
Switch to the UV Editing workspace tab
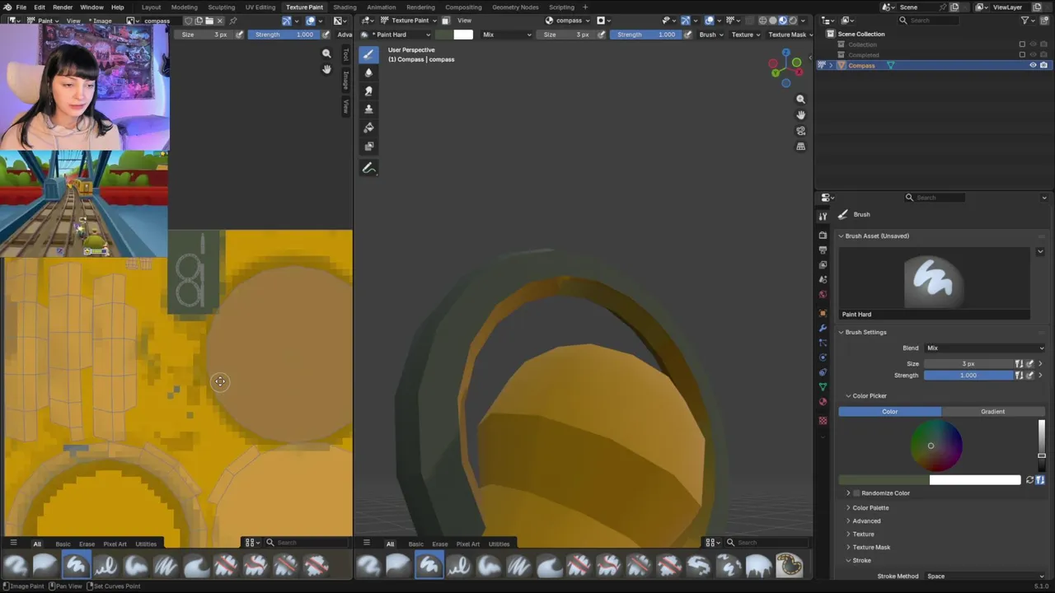tap(260, 7)
